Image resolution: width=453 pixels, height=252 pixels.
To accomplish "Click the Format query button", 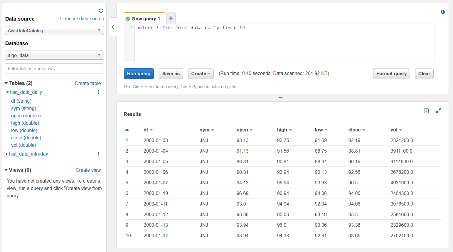I will tap(391, 74).
